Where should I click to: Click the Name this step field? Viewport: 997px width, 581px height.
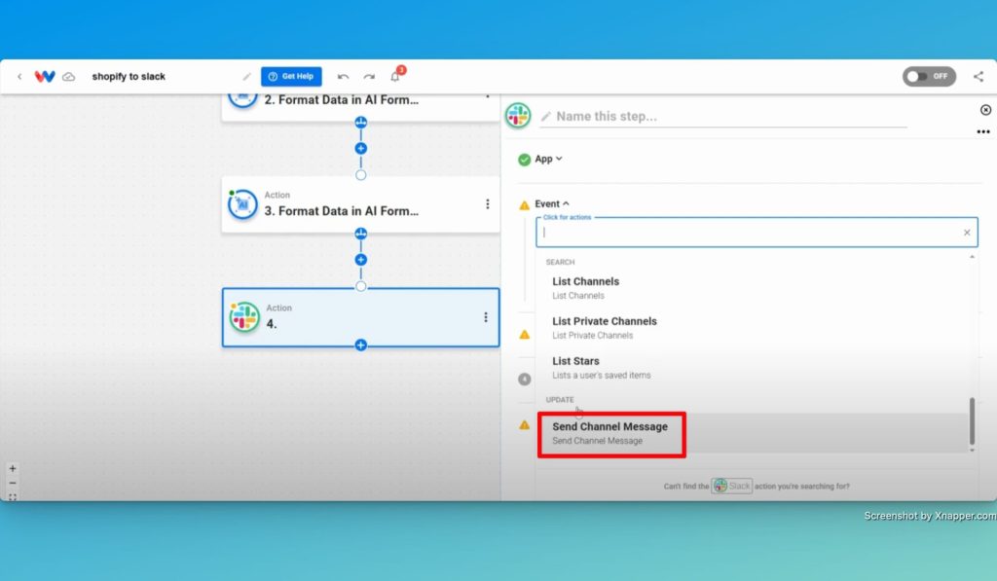723,117
